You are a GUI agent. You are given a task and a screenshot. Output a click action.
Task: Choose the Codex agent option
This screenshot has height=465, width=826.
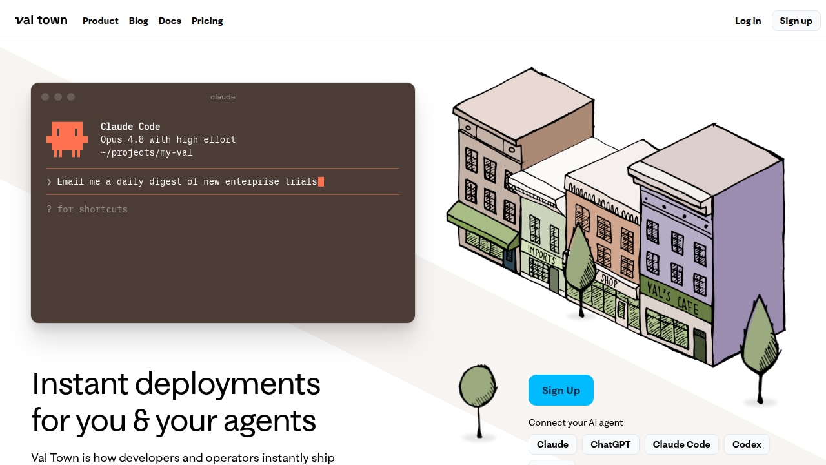point(747,444)
